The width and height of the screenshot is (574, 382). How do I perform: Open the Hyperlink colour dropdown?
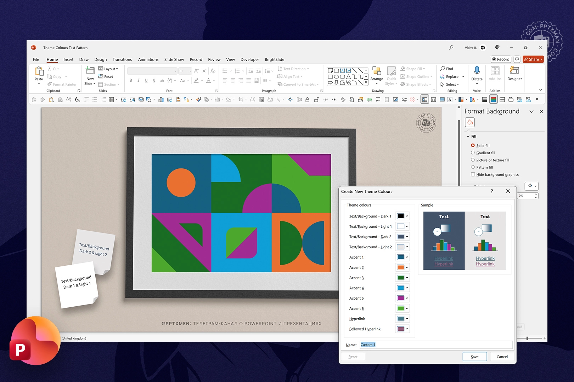407,319
